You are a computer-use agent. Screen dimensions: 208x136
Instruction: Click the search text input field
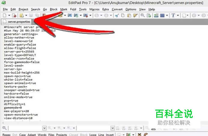pos(25,128)
